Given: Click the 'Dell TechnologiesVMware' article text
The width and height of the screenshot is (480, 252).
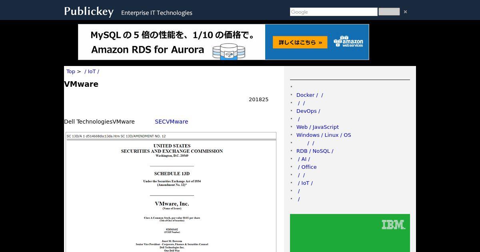Looking at the screenshot, I should point(99,122).
